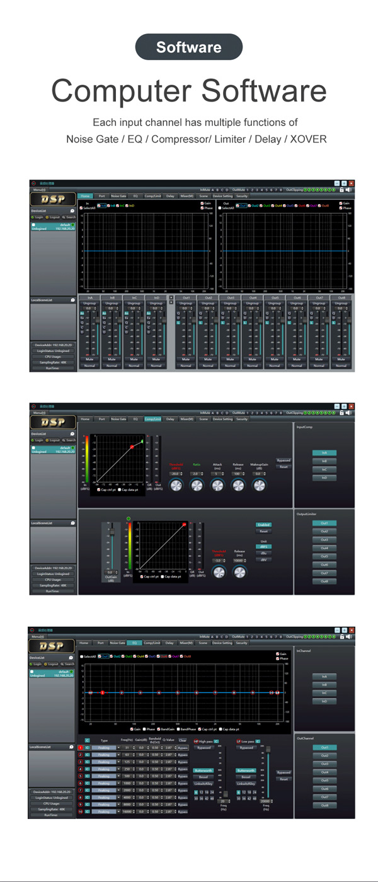Open the Out8 Ungroup selector in Home screenshot
The height and width of the screenshot is (882, 378).
click(x=341, y=303)
